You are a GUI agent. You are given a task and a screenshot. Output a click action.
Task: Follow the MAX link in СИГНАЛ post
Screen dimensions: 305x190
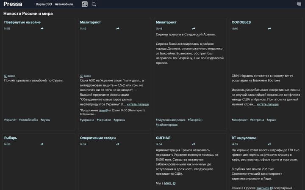coord(168,183)
